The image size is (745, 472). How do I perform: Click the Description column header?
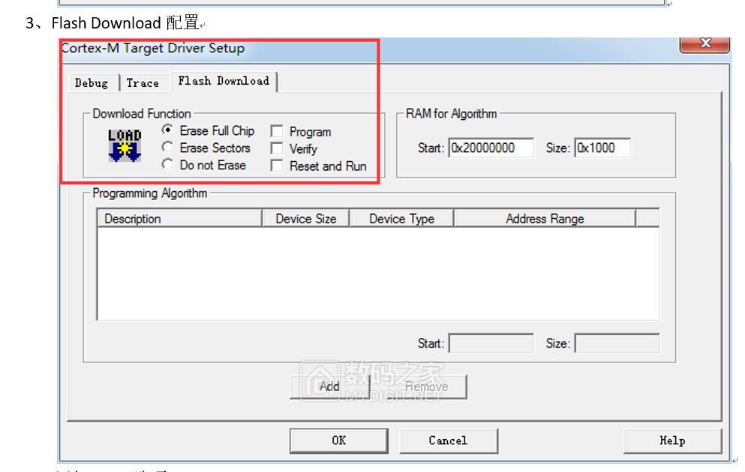179,219
